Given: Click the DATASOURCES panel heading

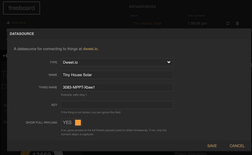Looking at the screenshot, I should coord(142,7).
